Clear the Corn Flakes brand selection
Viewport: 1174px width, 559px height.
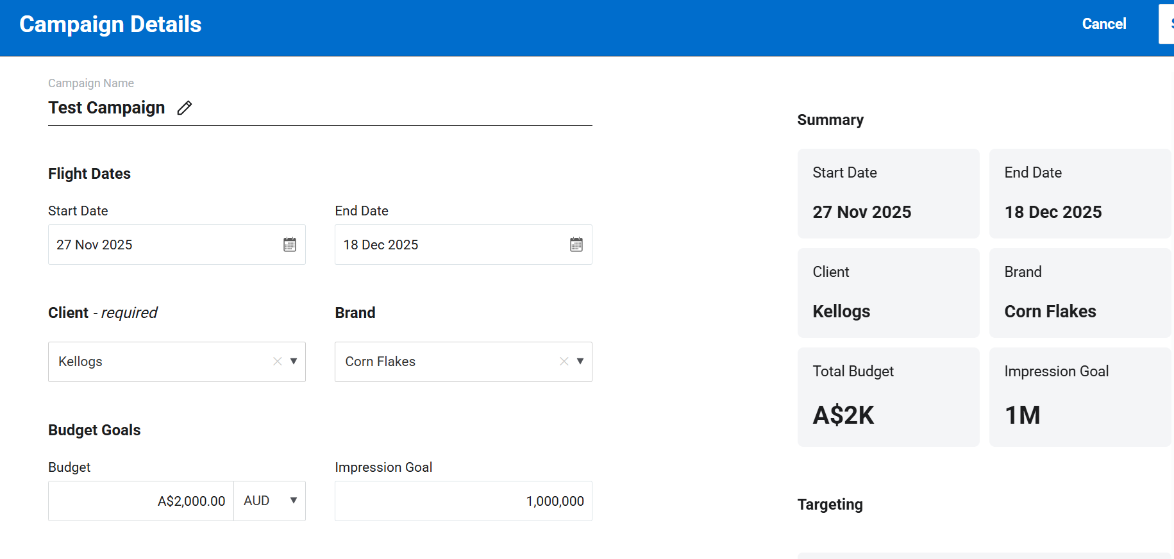point(564,362)
